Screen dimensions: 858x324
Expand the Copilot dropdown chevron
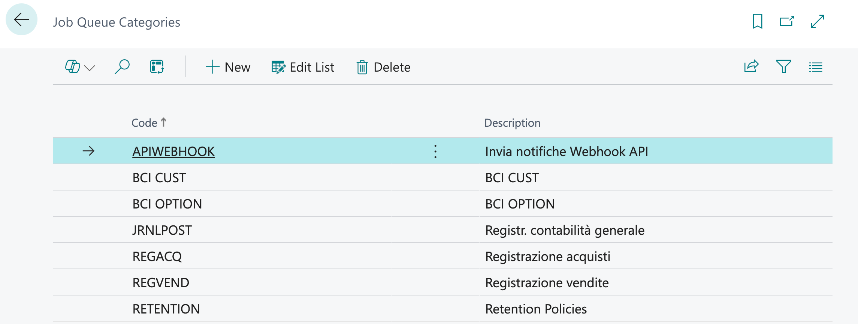click(x=90, y=68)
